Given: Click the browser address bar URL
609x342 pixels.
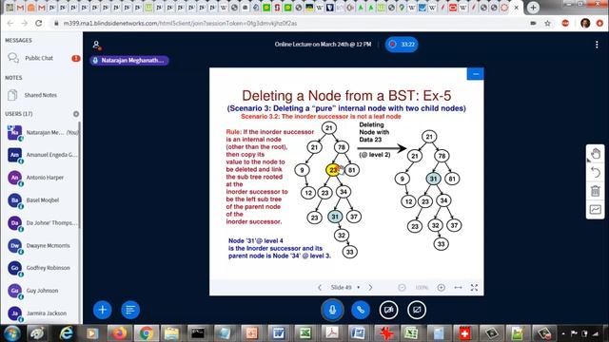Looking at the screenshot, I should [180, 23].
